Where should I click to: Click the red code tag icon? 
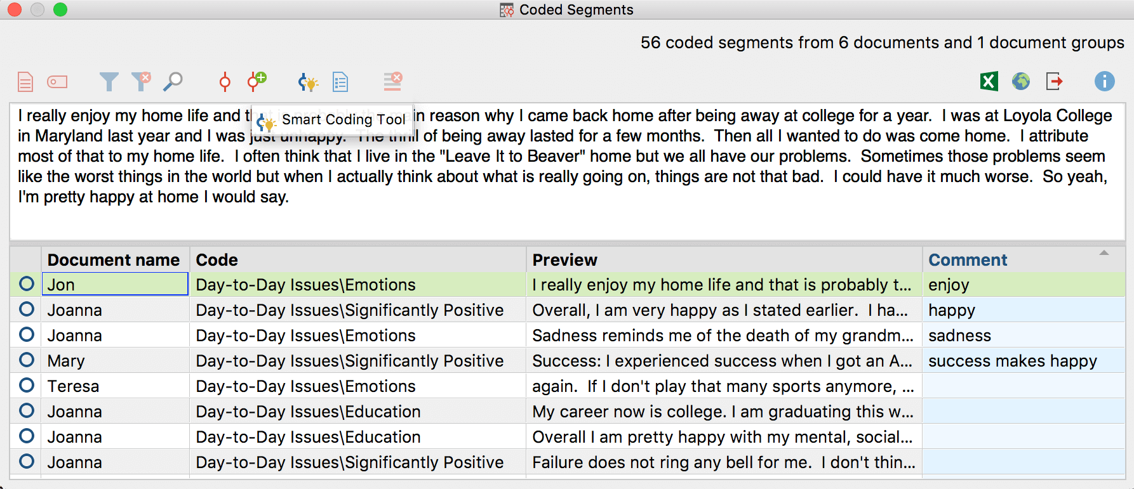click(x=57, y=82)
